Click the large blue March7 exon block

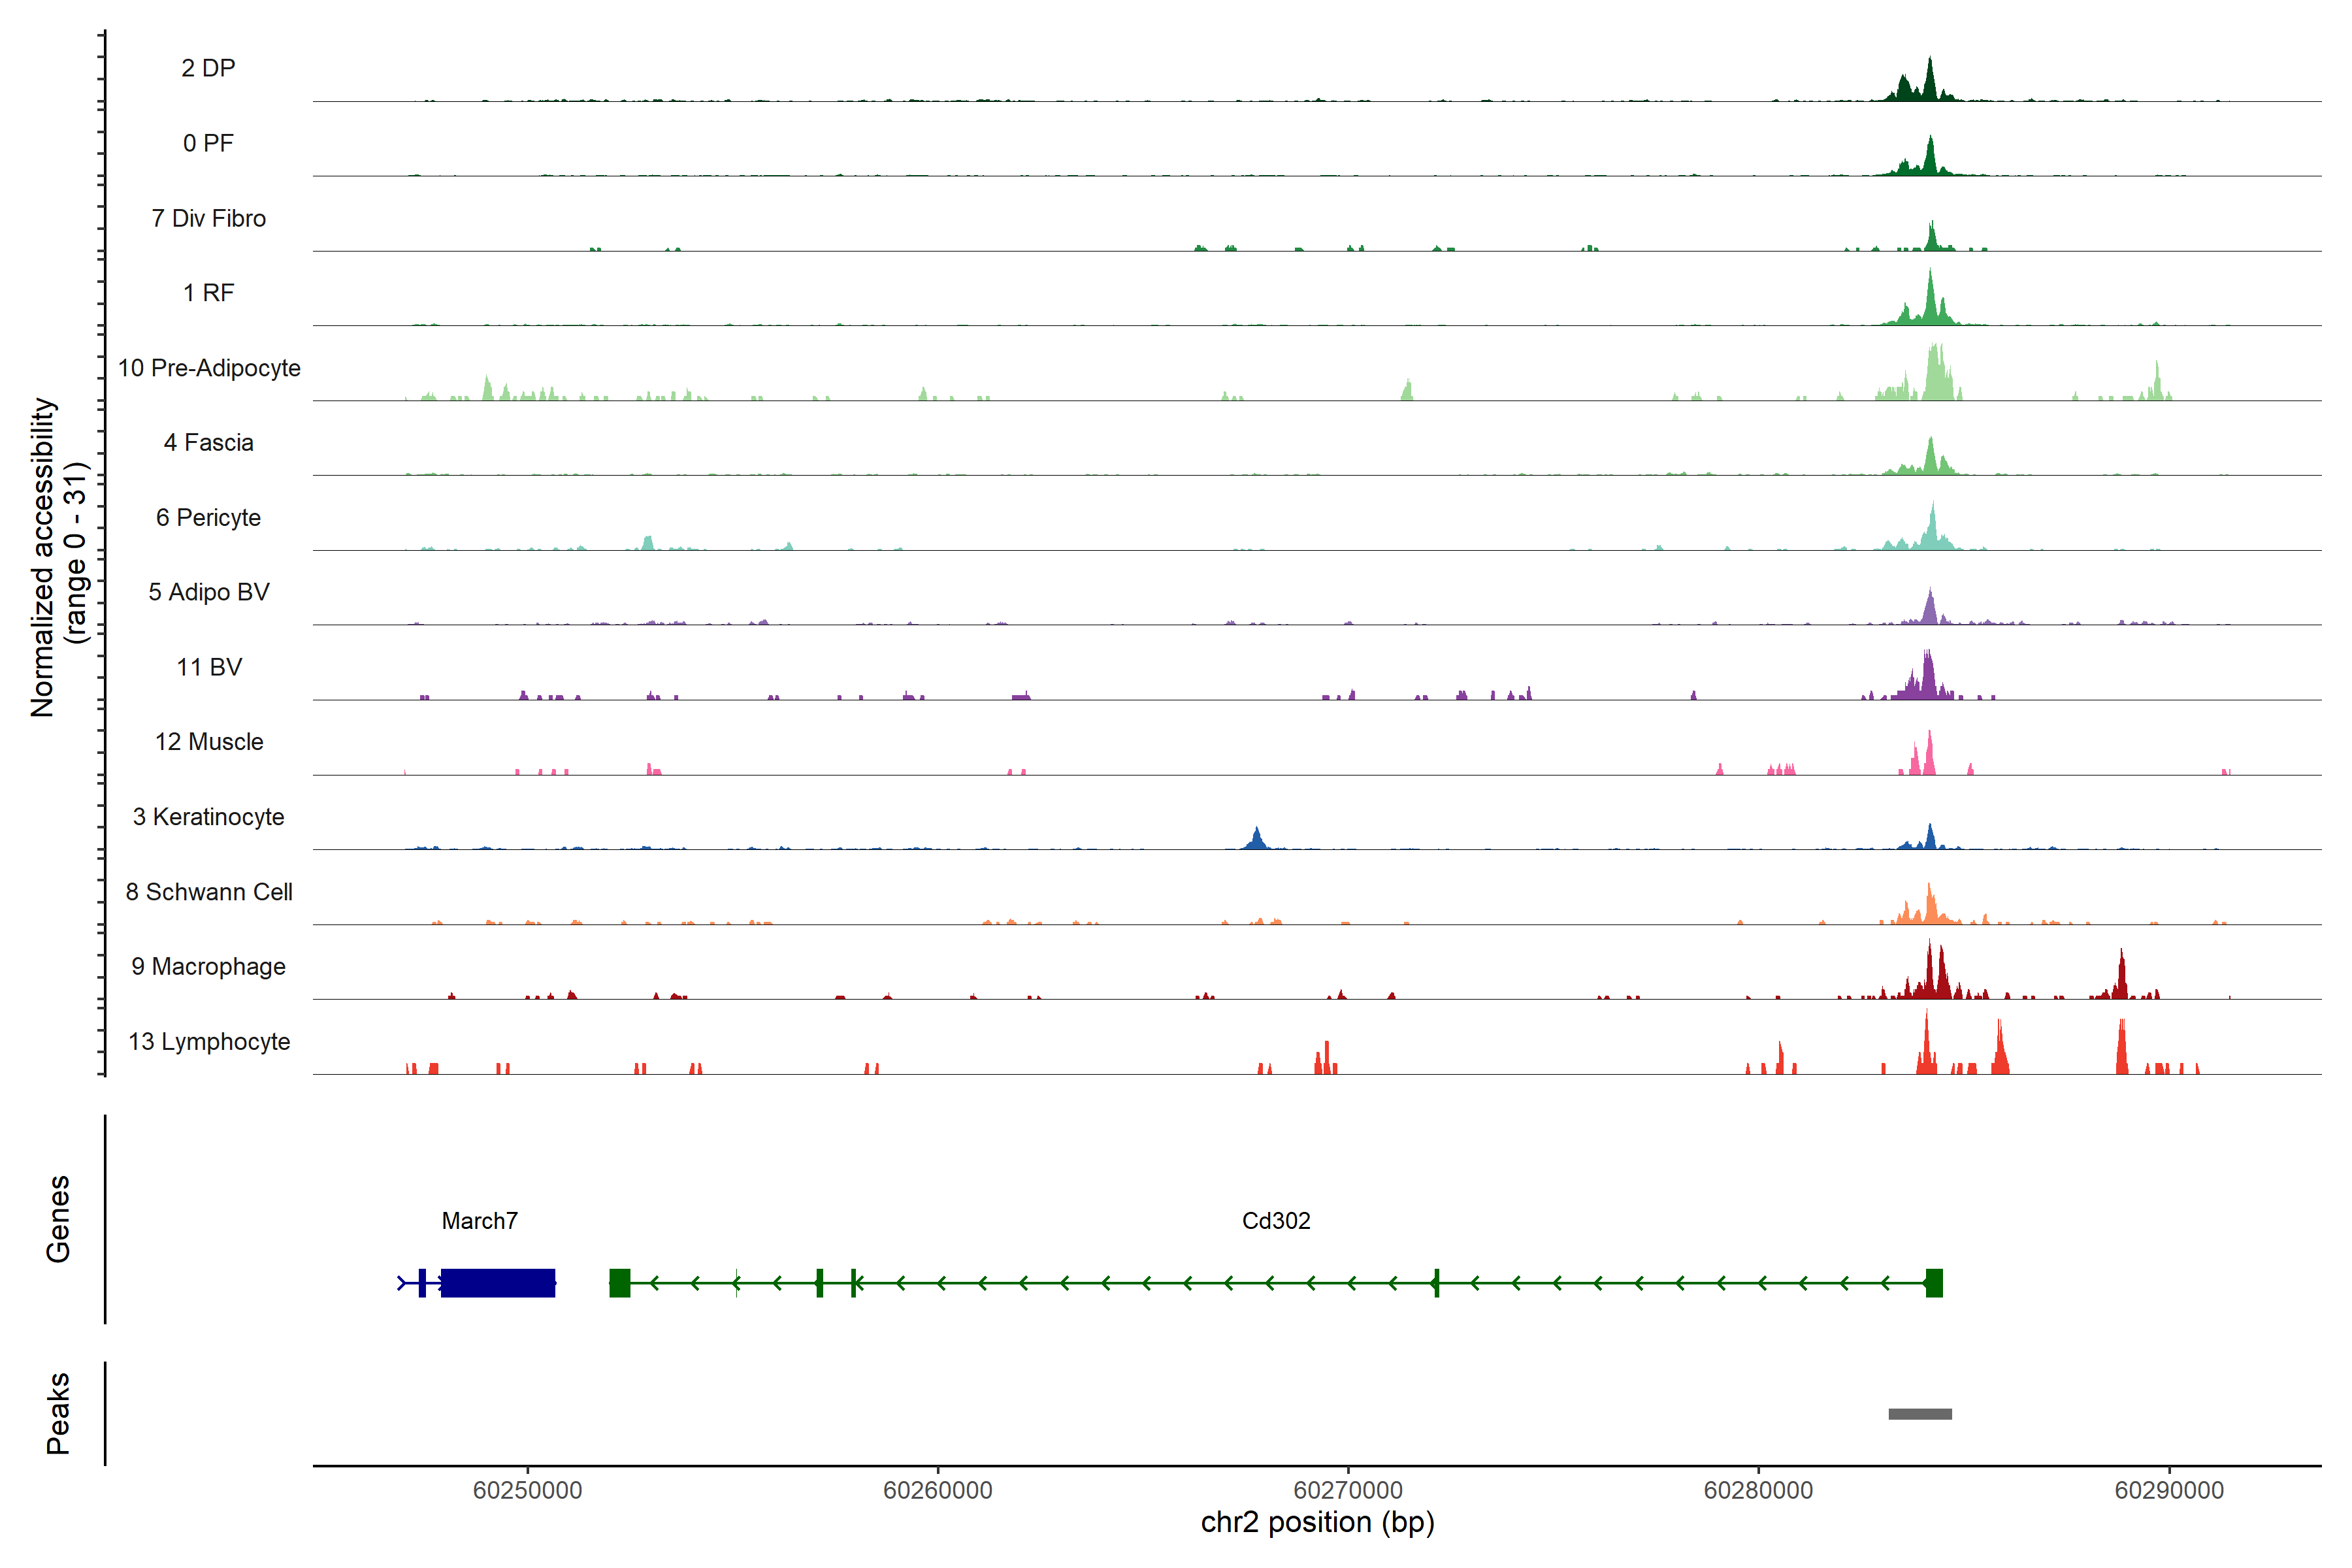(498, 1283)
